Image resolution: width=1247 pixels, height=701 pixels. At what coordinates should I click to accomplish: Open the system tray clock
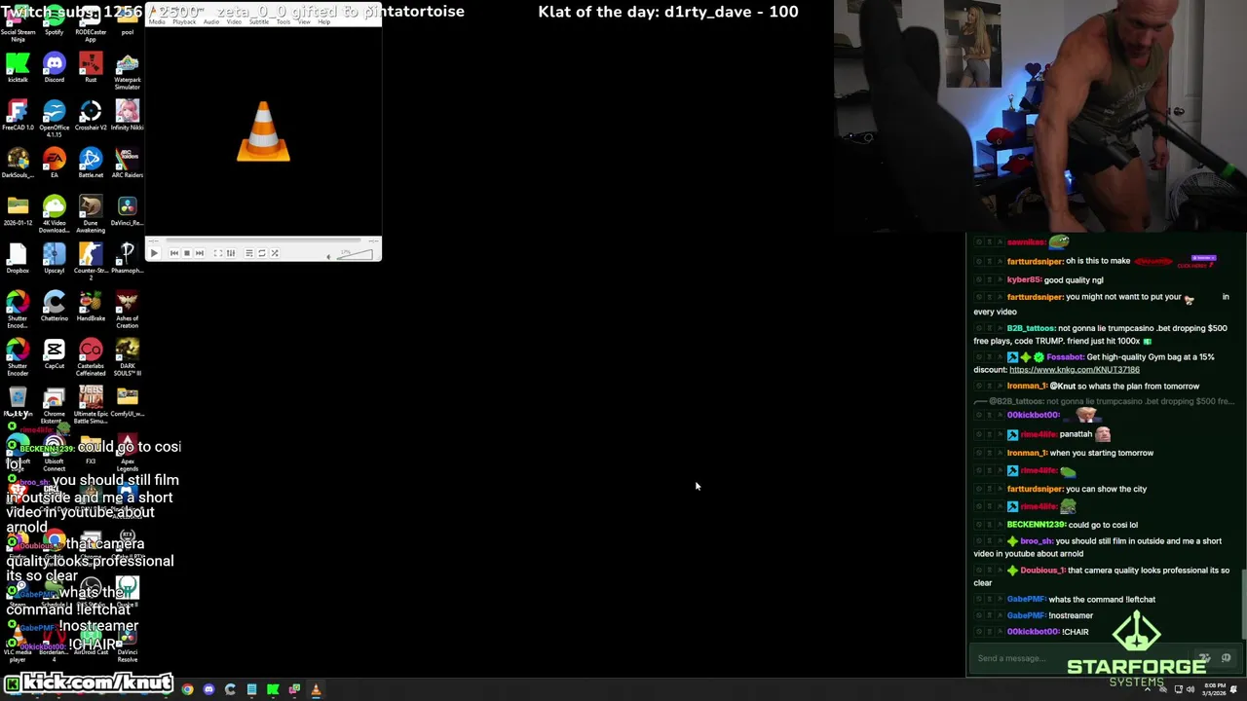point(1215,689)
